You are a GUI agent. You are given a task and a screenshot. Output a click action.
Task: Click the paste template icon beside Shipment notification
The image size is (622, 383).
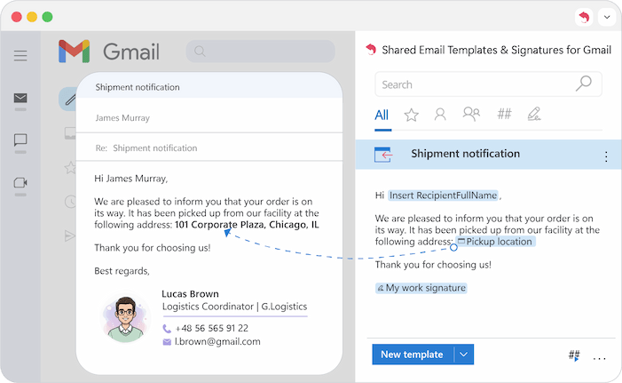[383, 155]
